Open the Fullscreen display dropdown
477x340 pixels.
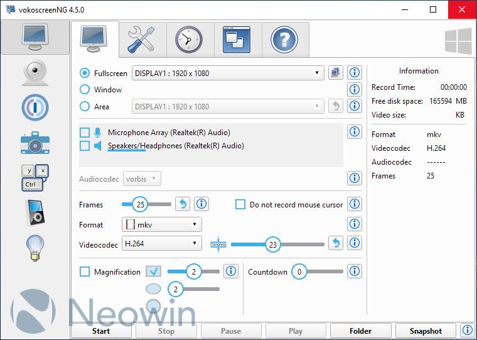pos(228,73)
